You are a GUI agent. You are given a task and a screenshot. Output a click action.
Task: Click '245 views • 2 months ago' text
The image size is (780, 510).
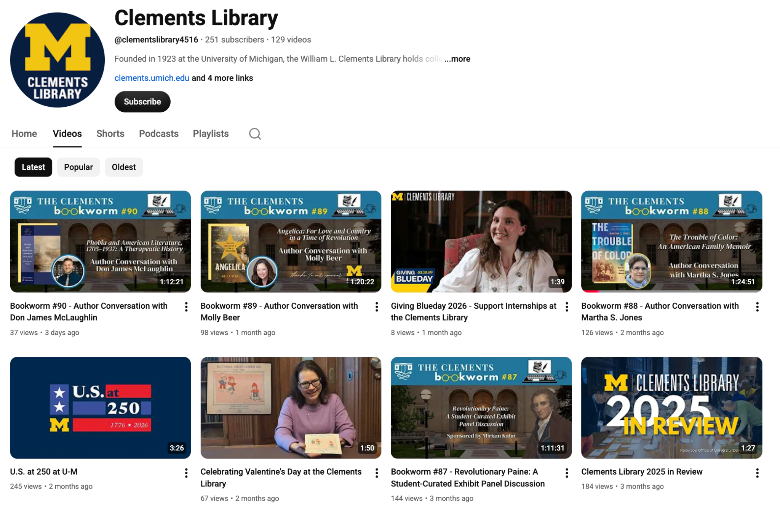(x=51, y=486)
